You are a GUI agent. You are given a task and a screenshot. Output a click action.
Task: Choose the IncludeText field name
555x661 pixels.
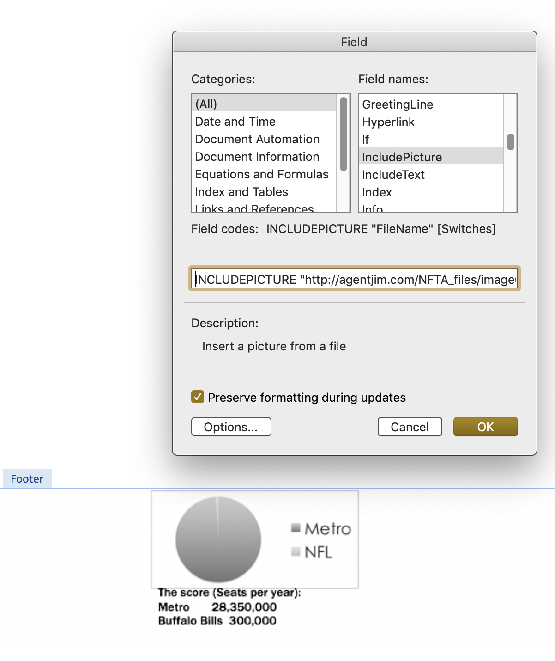(x=431, y=175)
